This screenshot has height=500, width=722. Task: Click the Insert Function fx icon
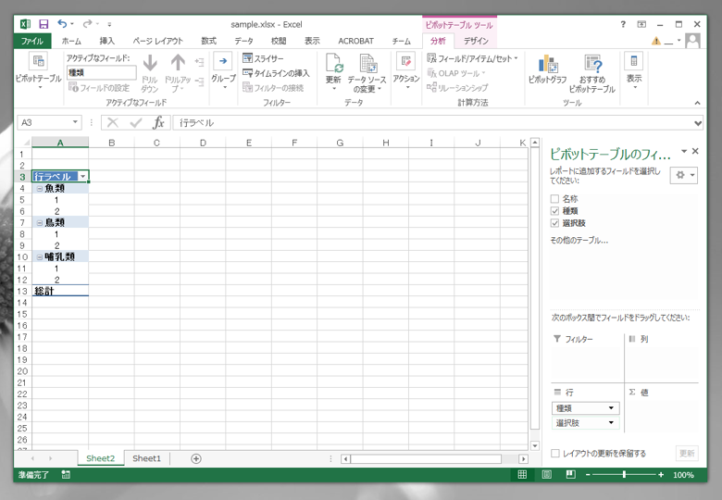point(158,122)
